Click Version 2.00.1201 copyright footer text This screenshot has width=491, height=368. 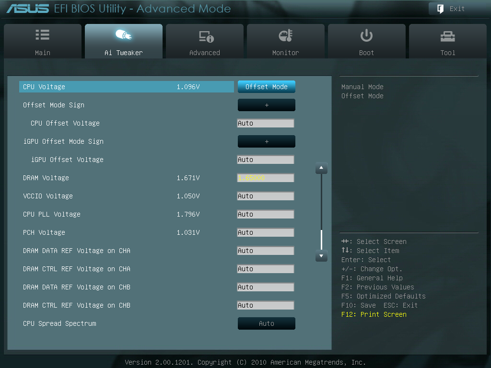point(245,362)
